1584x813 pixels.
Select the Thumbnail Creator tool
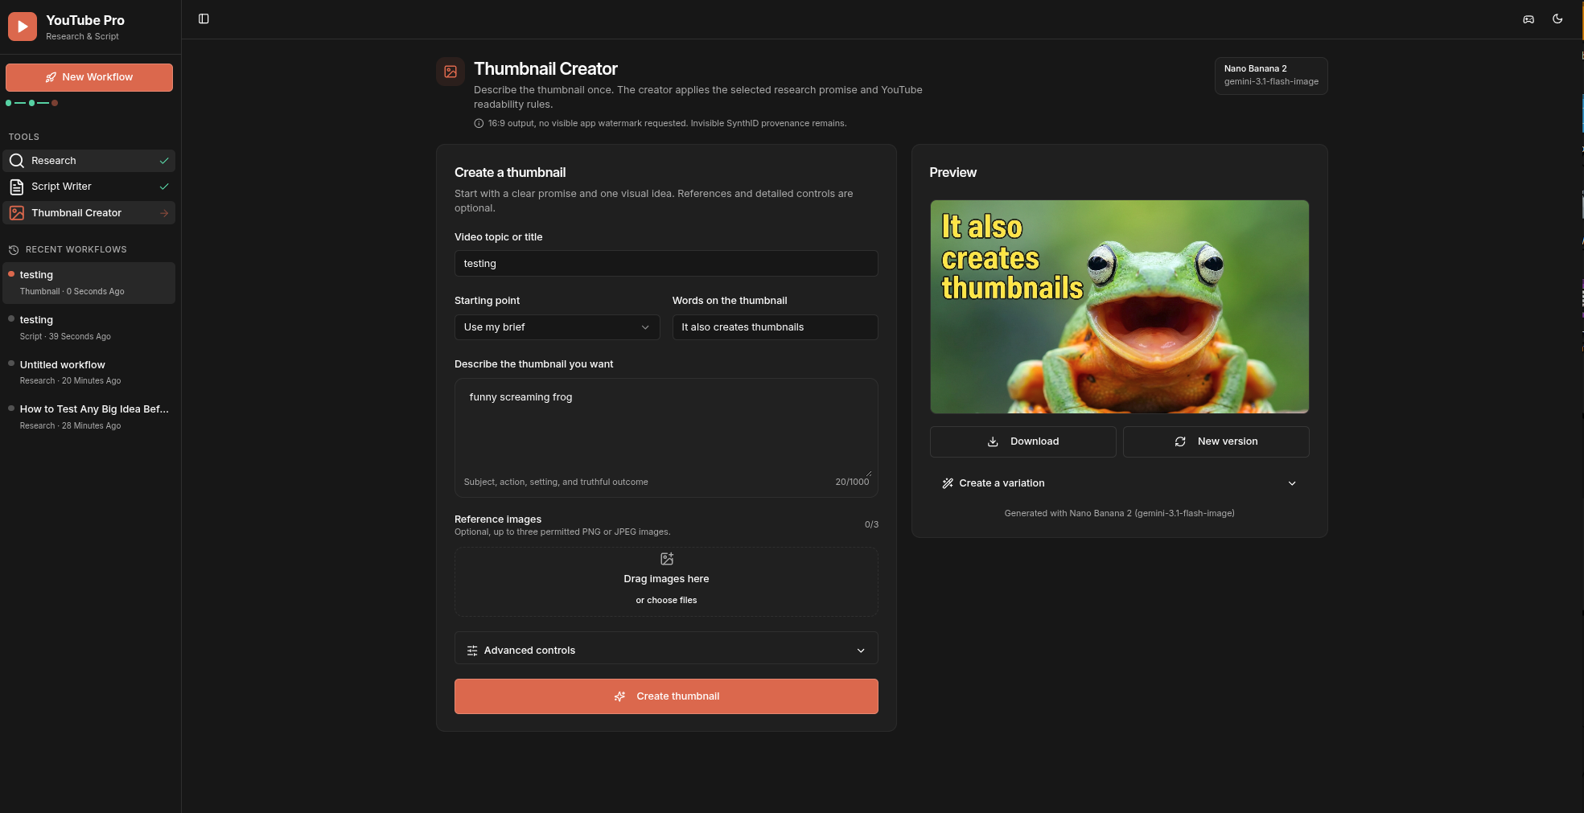pos(89,213)
